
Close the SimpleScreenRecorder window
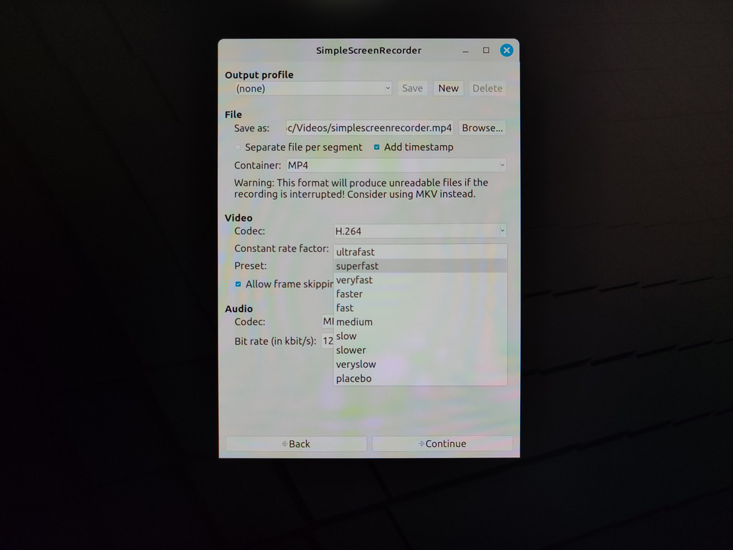506,50
